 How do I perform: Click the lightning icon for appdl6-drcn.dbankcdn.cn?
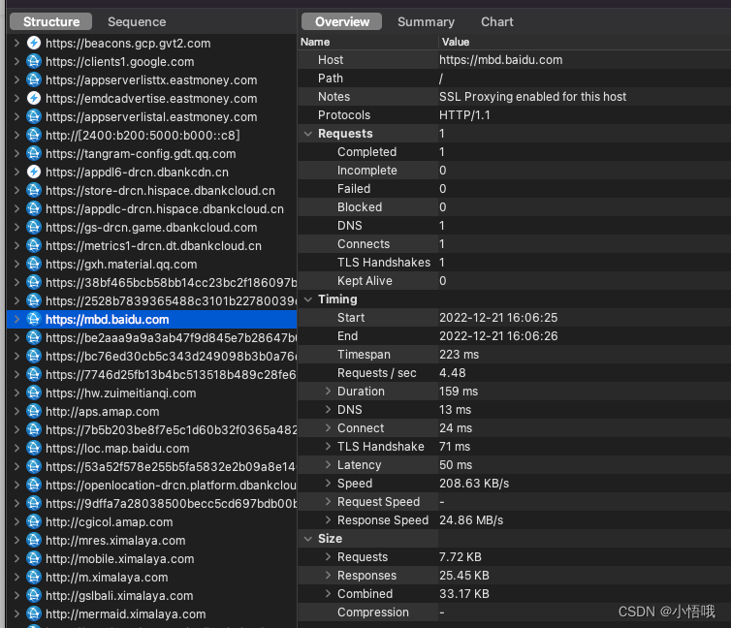pos(34,172)
